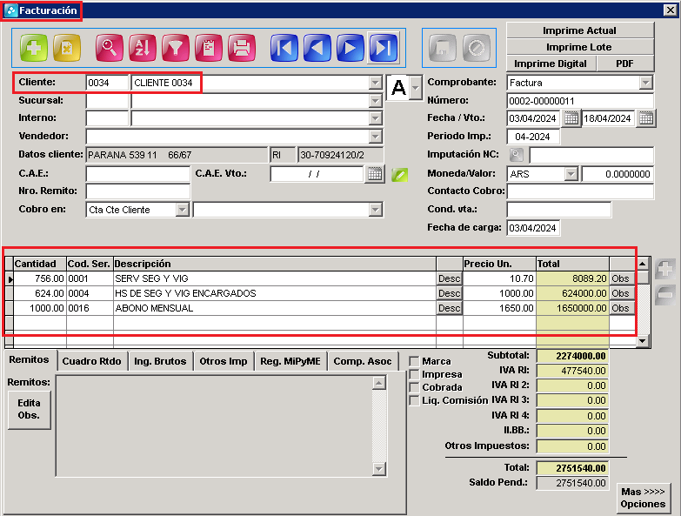Expand the Cliente dropdown

375,83
